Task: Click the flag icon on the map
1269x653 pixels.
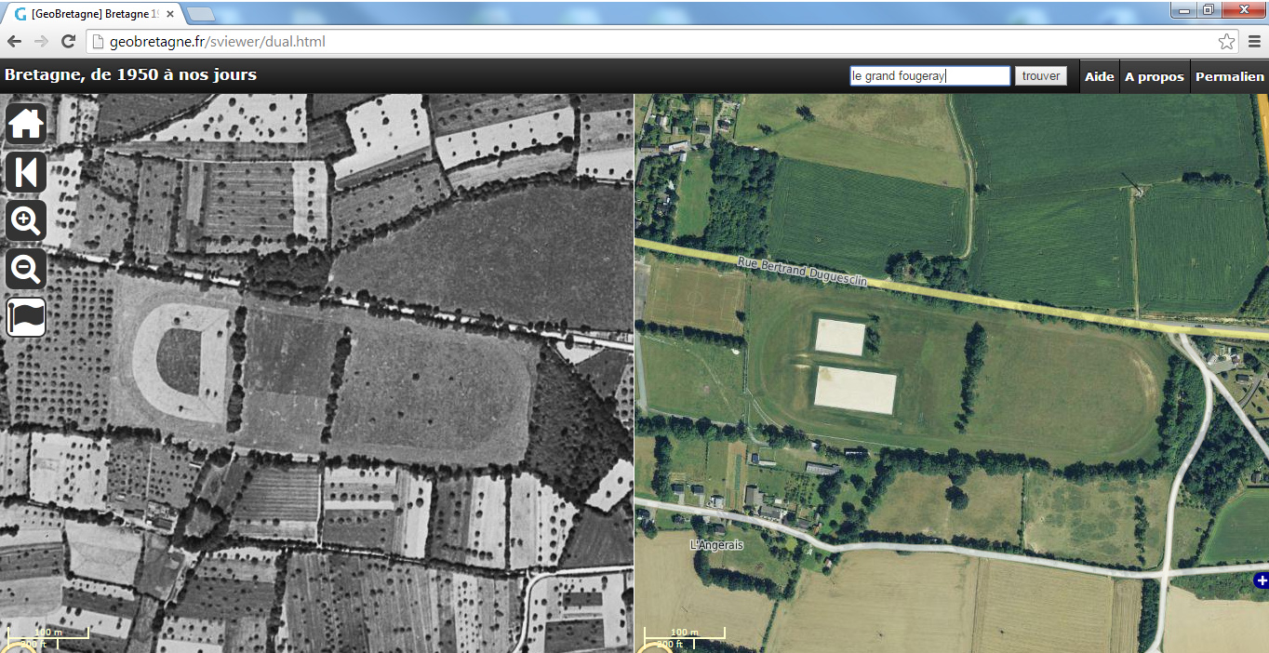Action: [x=26, y=317]
